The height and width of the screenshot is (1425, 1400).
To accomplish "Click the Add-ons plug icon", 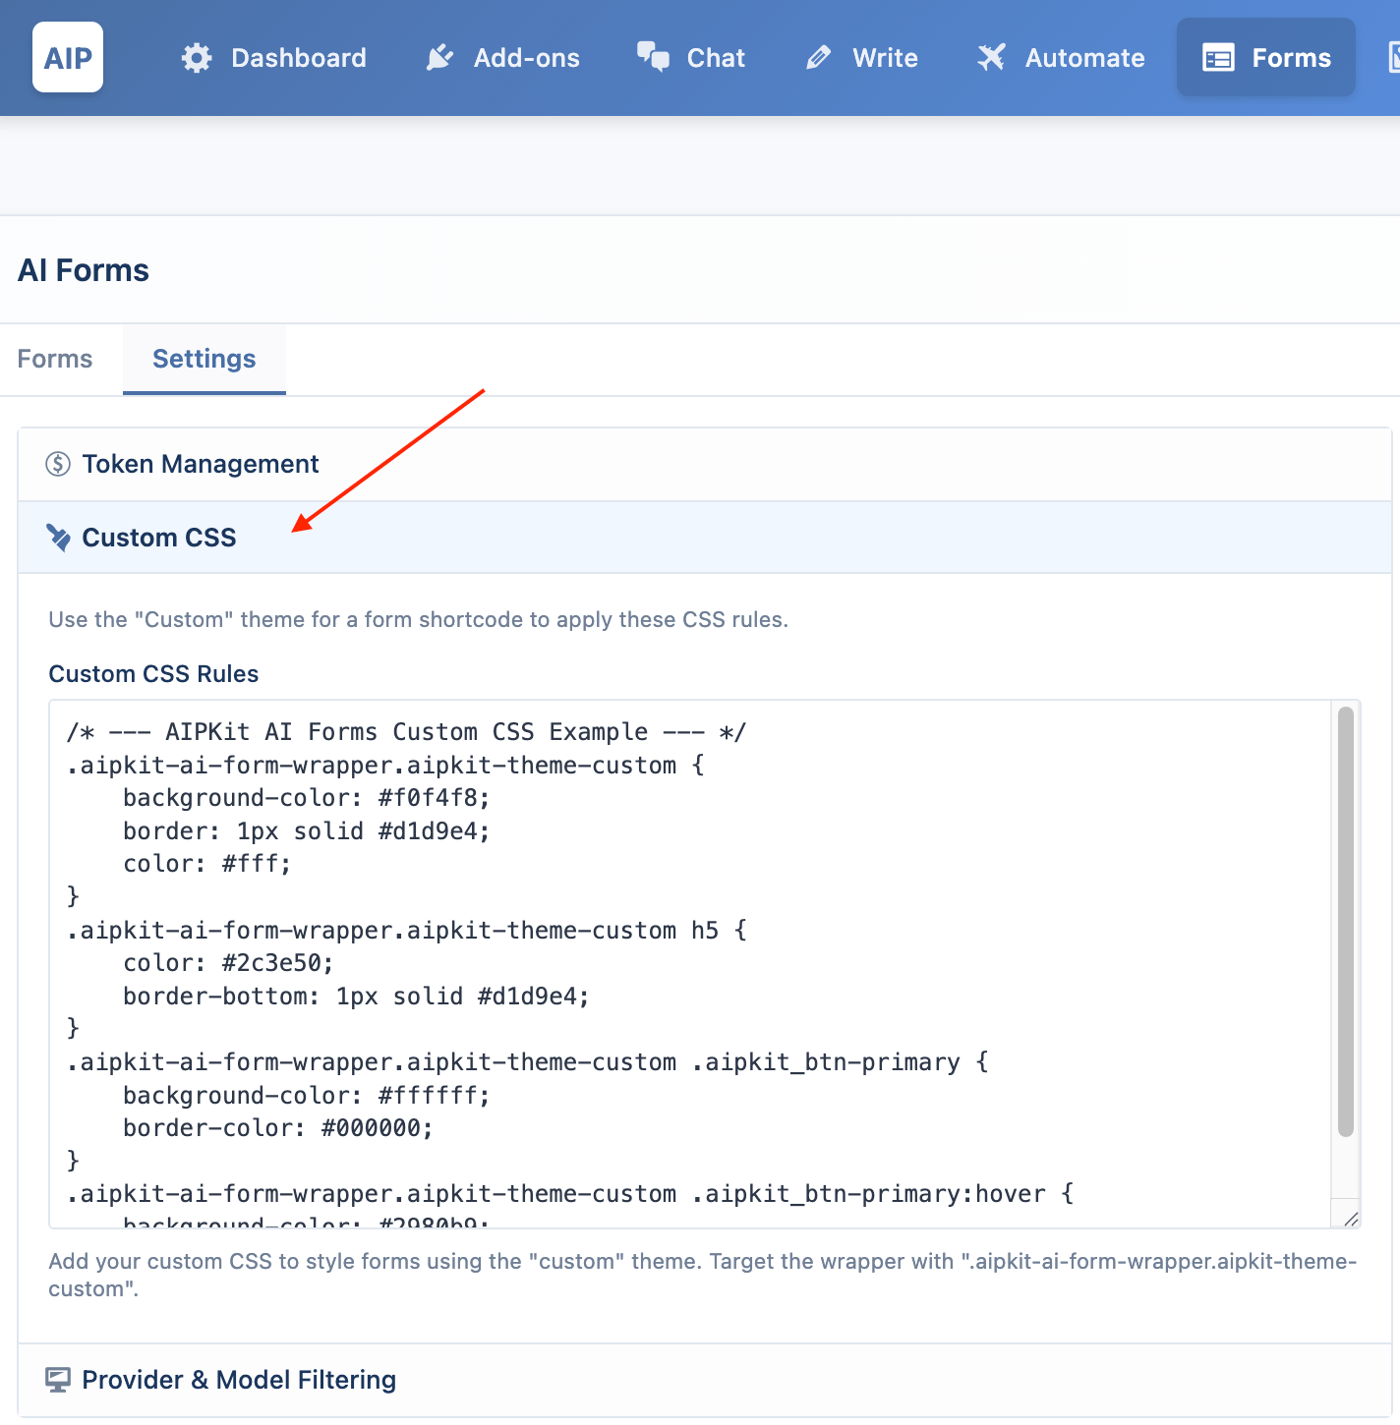I will (x=439, y=58).
